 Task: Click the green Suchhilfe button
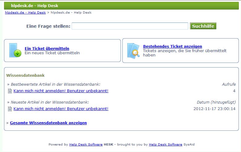[203, 26]
